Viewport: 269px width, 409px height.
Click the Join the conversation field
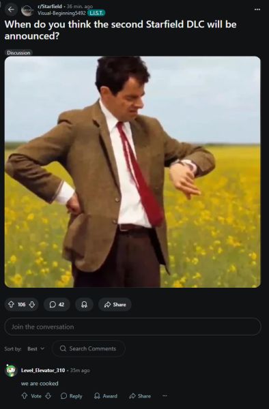pyautogui.click(x=132, y=327)
